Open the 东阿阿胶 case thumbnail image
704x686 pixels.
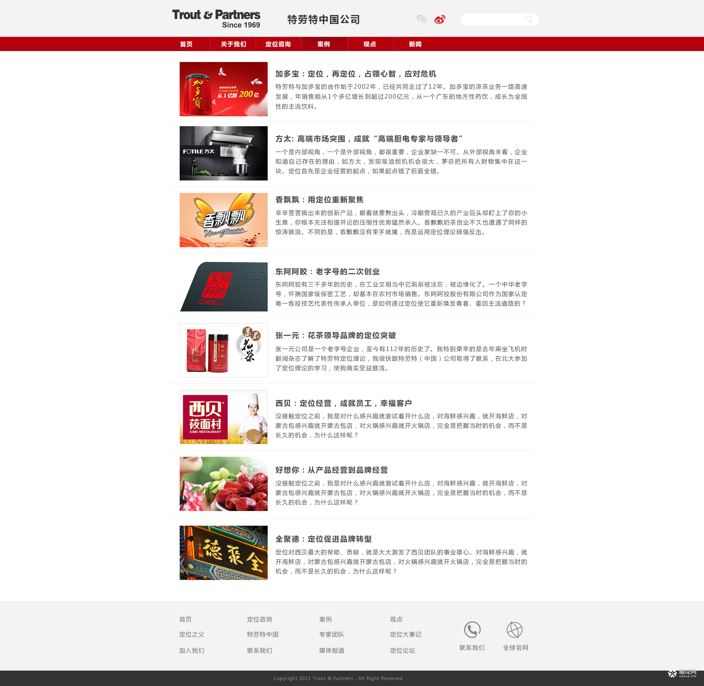[224, 287]
